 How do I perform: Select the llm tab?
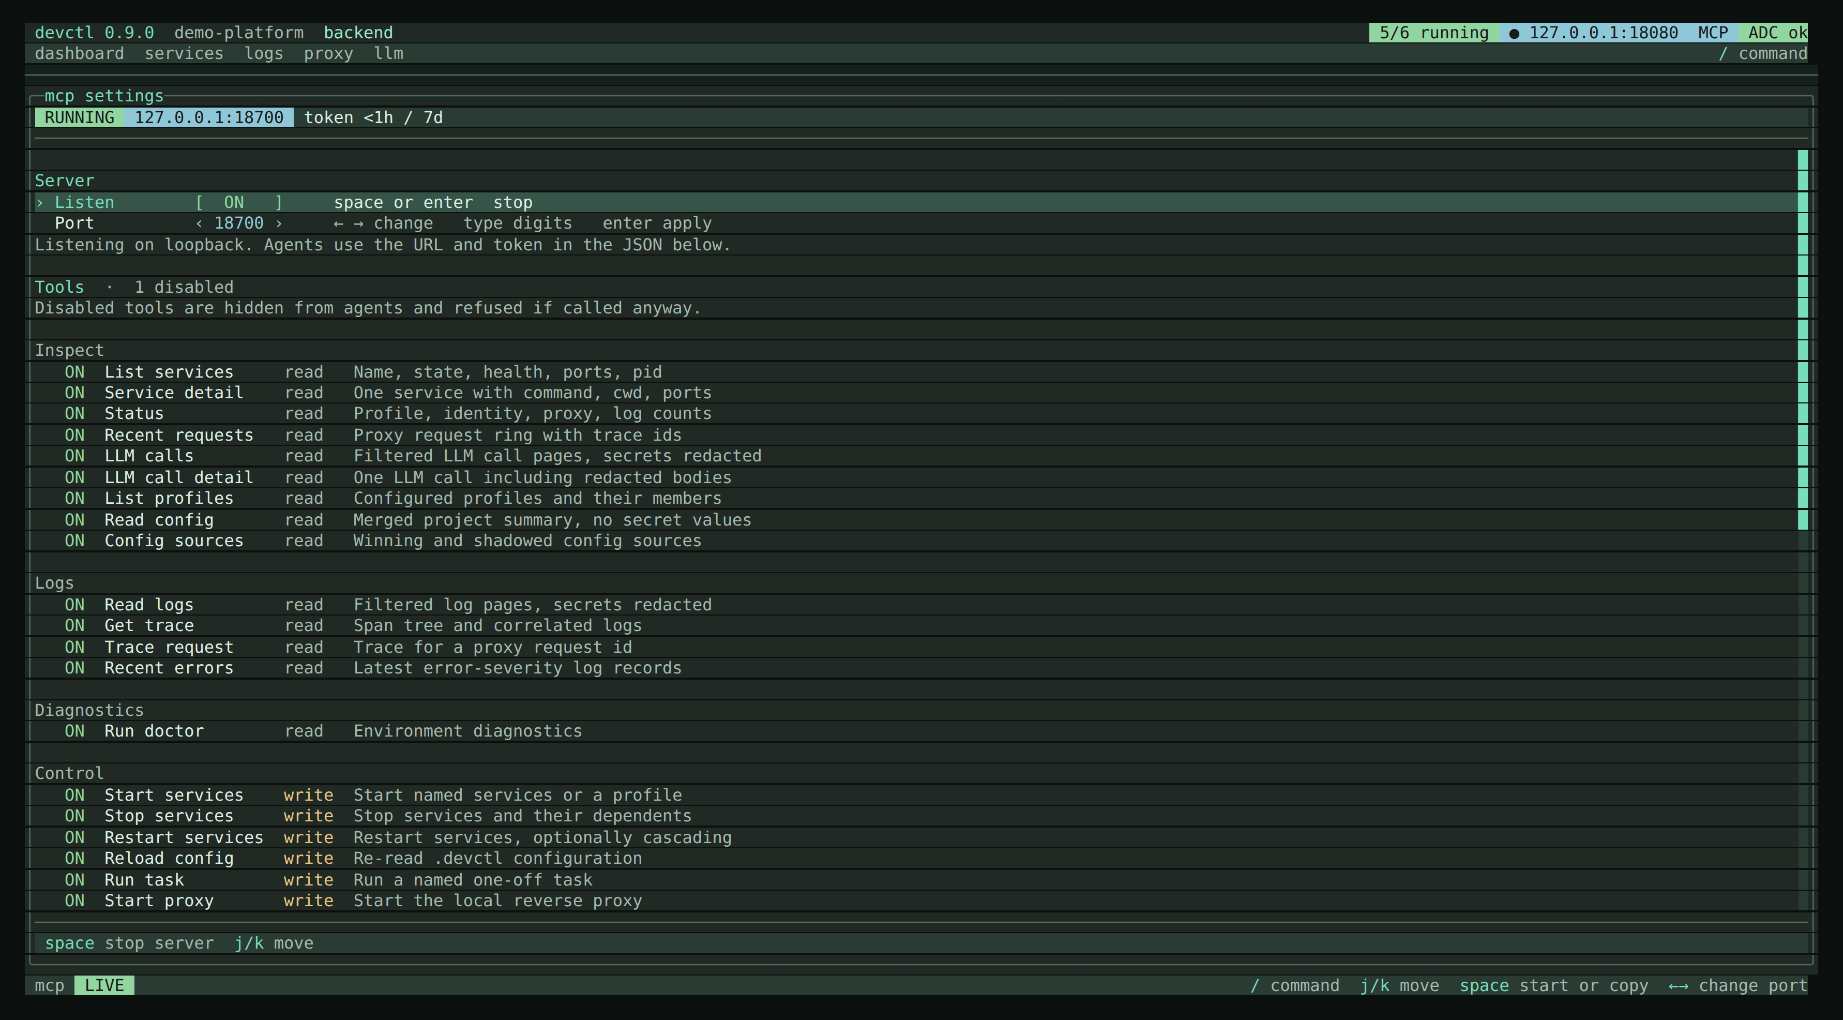click(388, 54)
